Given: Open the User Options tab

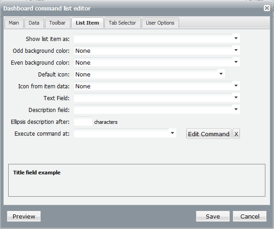Looking at the screenshot, I should pyautogui.click(x=160, y=23).
